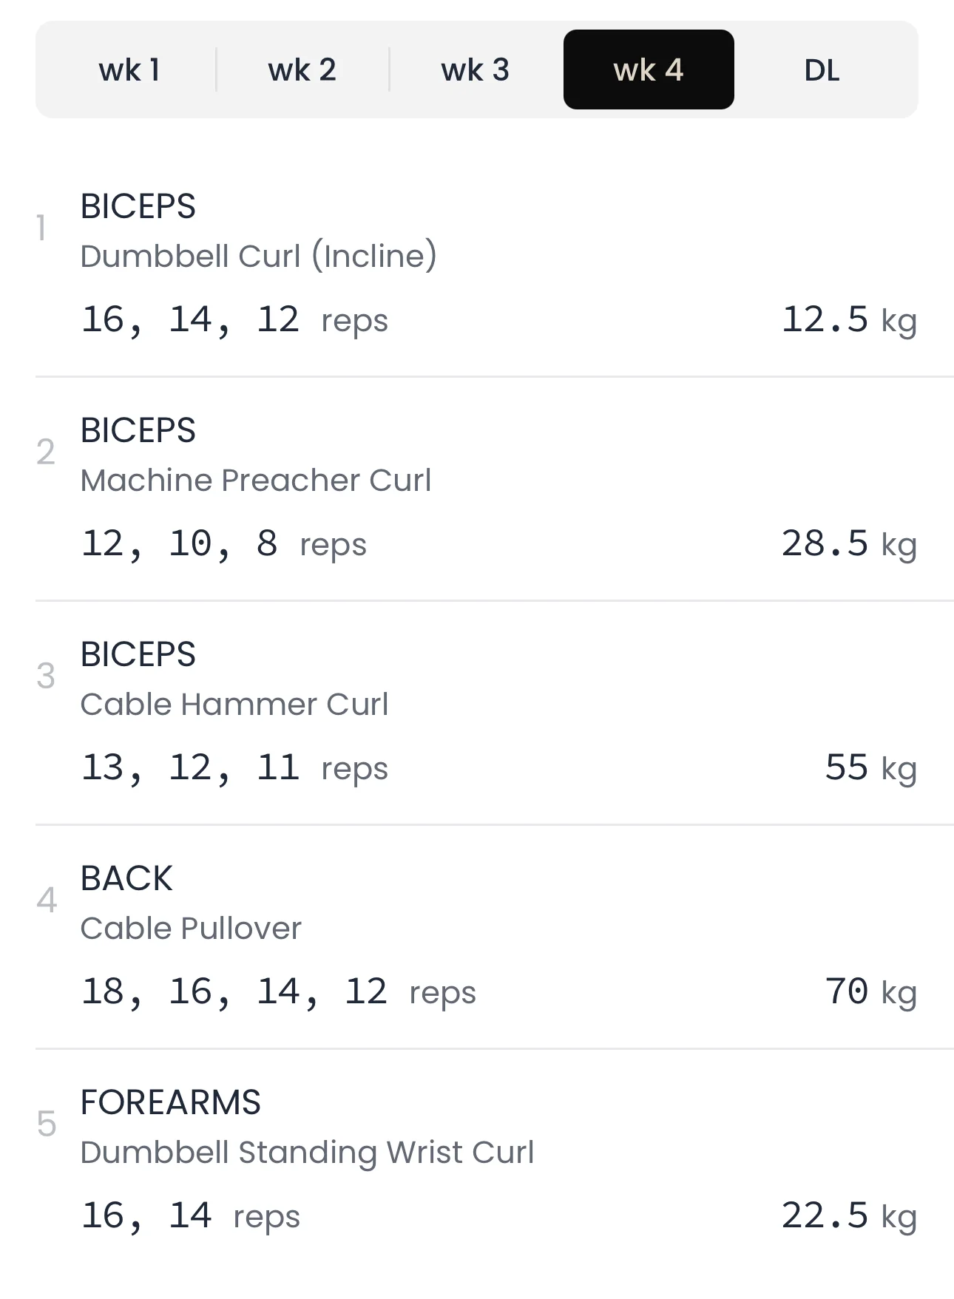
Task: Click the FOREARMS muscle group heading
Action: click(x=170, y=1102)
